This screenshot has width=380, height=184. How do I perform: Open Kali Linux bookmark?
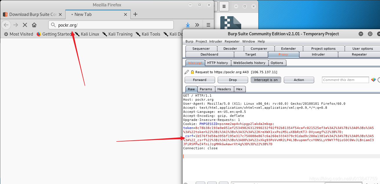[87, 34]
